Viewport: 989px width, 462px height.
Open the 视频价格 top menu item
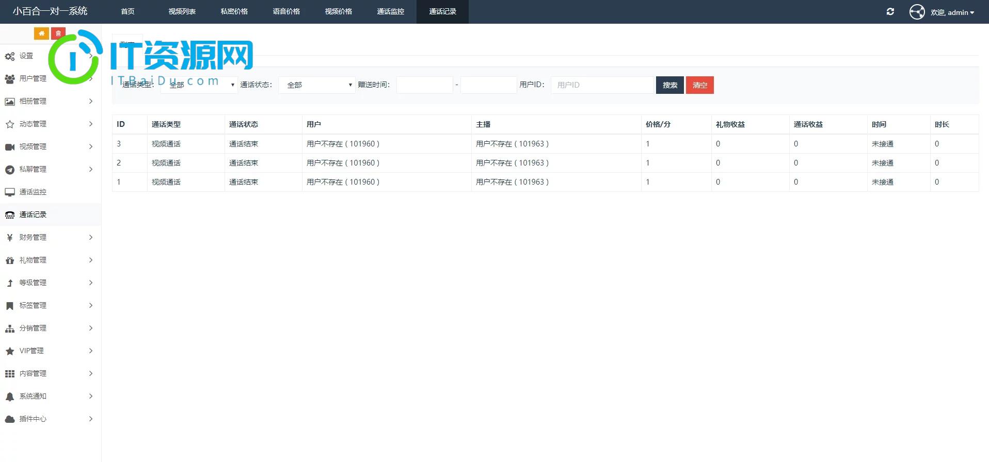tap(338, 11)
